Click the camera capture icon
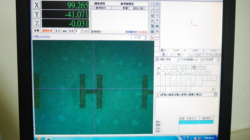 click(x=179, y=54)
